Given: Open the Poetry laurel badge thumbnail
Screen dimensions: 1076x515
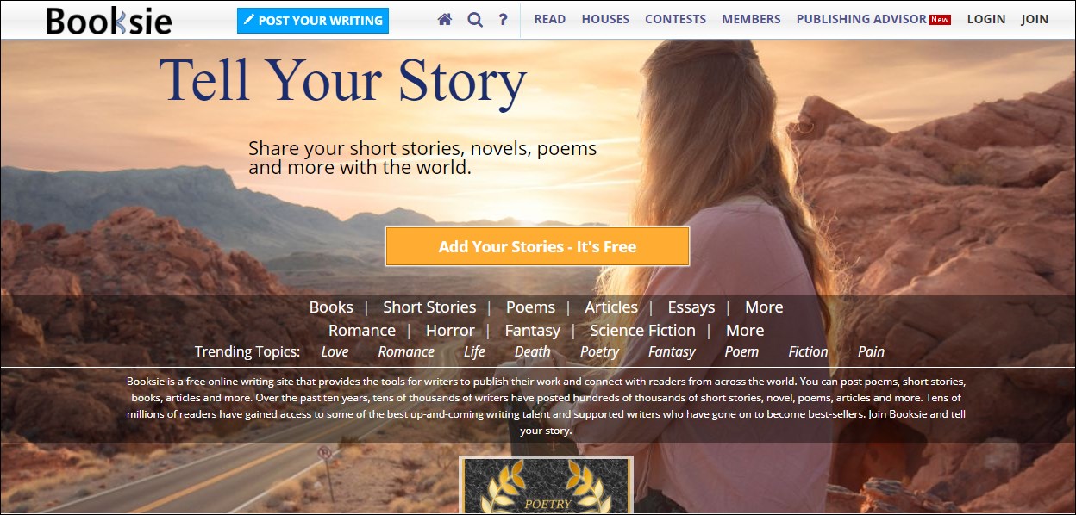Looking at the screenshot, I should (547, 485).
